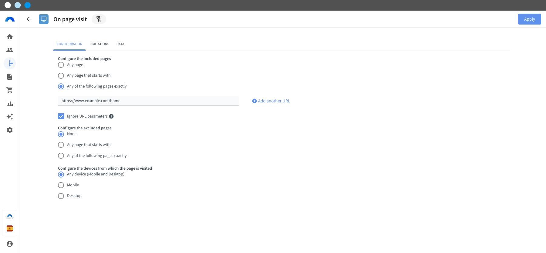Select 'Any device (Mobile and Desktop)' option
The image size is (546, 253).
[61, 174]
